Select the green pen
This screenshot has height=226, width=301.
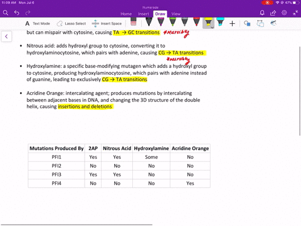click(172, 22)
